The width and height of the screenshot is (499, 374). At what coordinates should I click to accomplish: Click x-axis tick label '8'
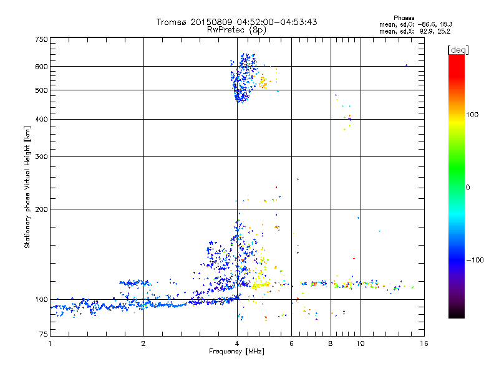[x=331, y=343]
